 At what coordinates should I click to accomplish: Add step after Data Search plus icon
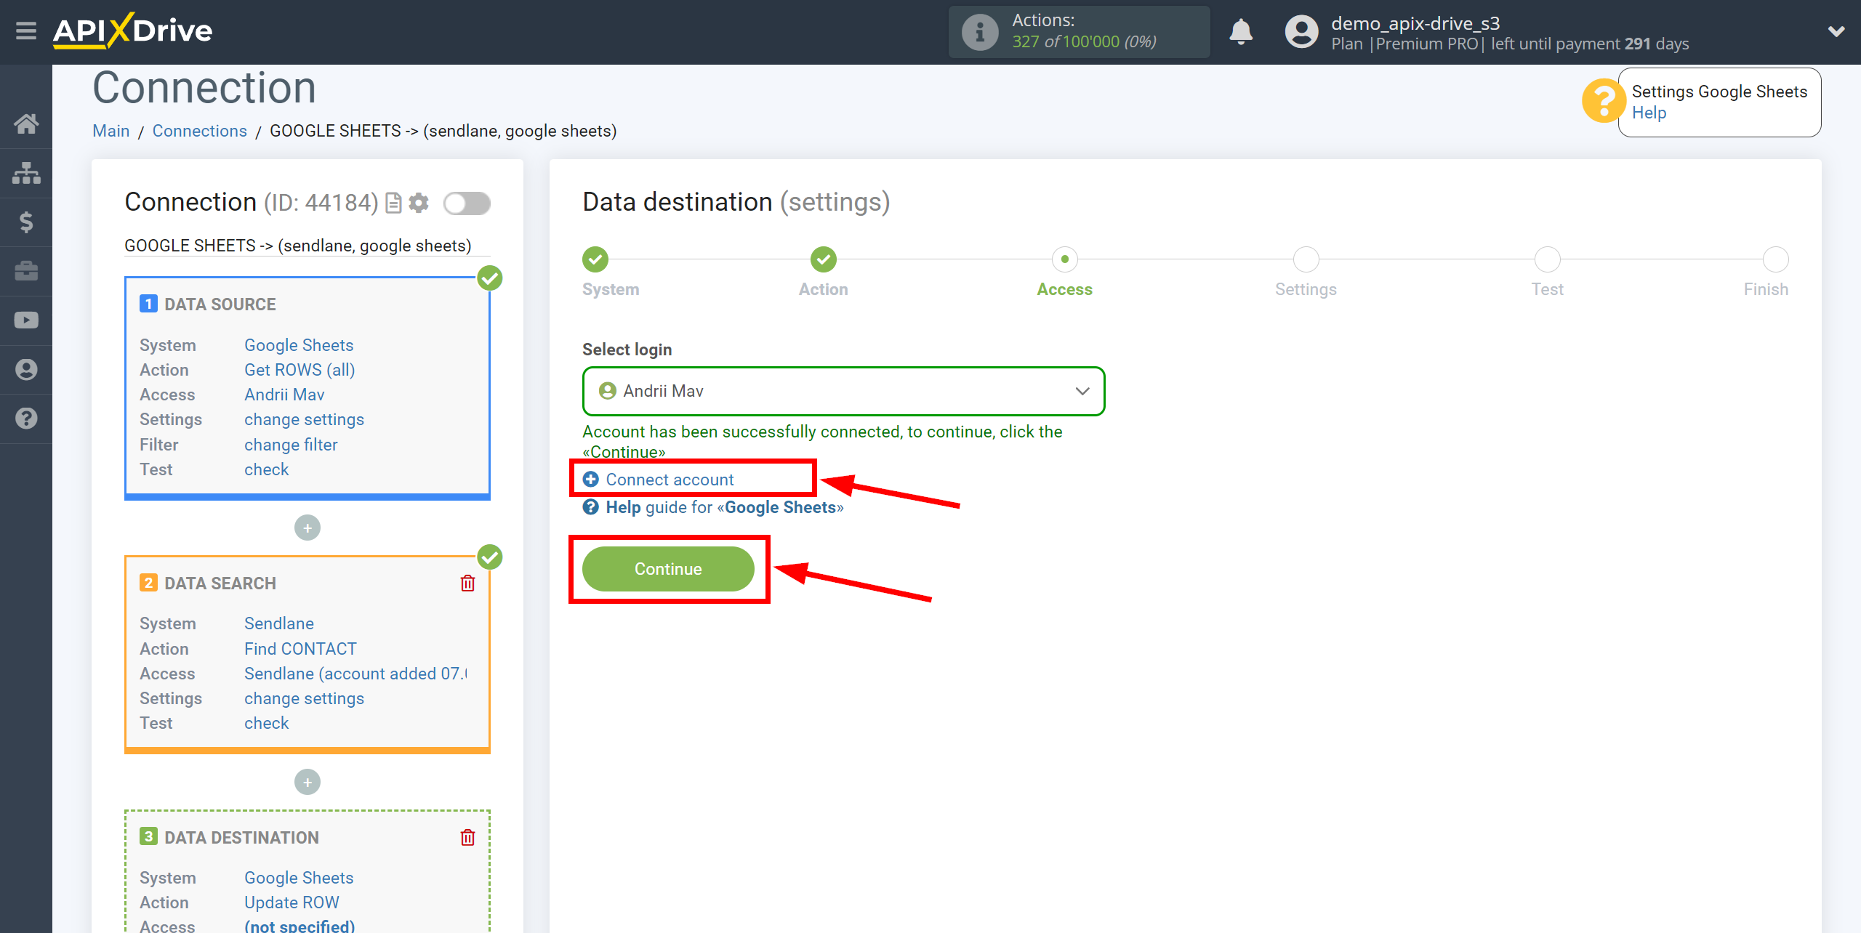308,782
